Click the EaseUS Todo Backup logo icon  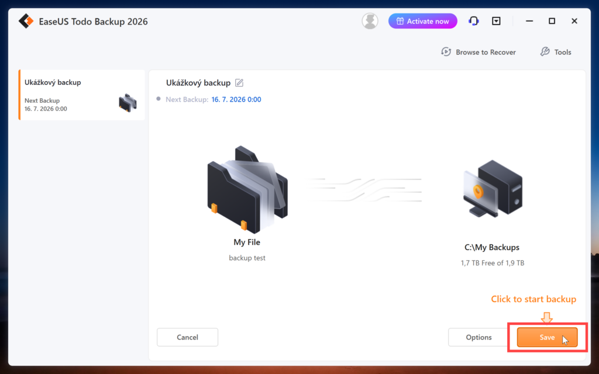[26, 22]
